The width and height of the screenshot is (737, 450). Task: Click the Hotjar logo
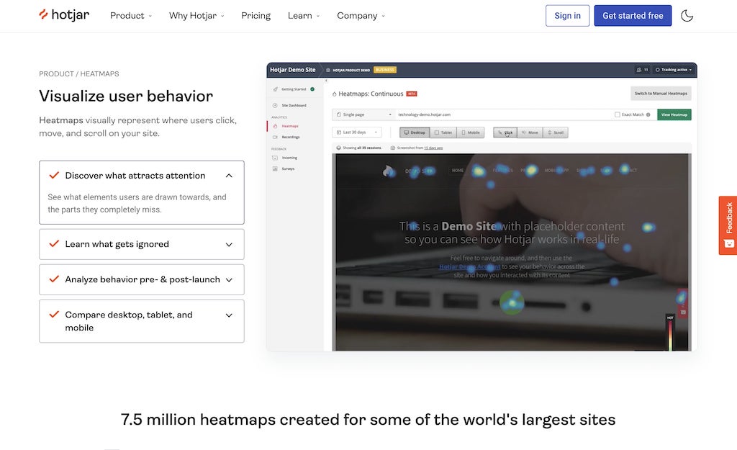[x=64, y=15]
